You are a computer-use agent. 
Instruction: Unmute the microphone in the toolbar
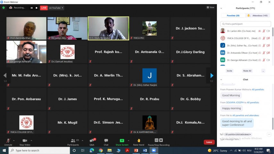[x=8, y=142]
